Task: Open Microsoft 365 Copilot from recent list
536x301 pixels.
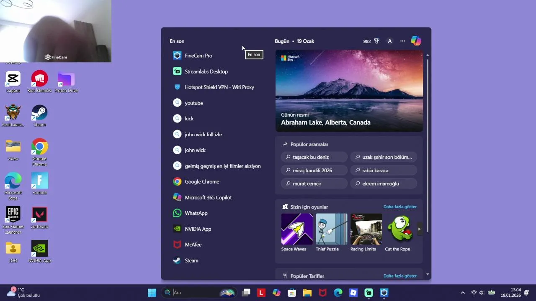Action: (218, 197)
